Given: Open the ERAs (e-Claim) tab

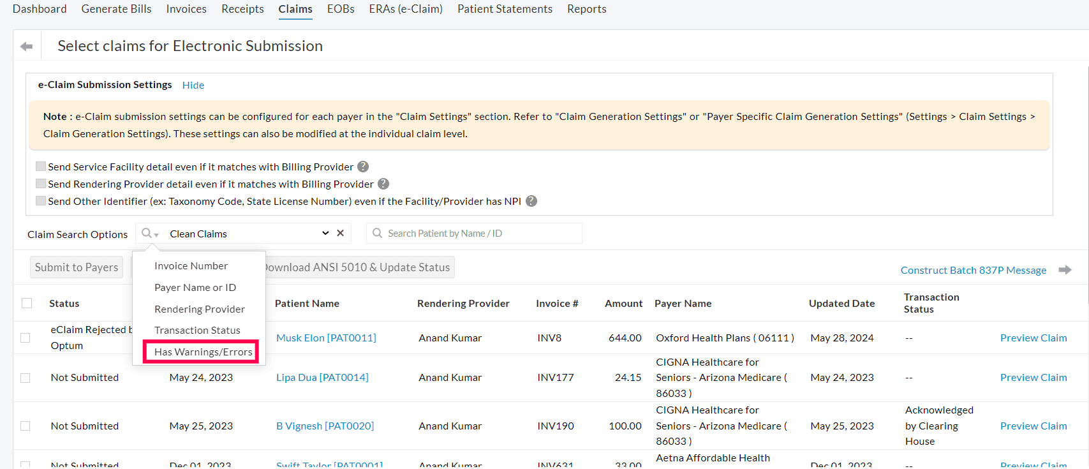Looking at the screenshot, I should pyautogui.click(x=406, y=9).
